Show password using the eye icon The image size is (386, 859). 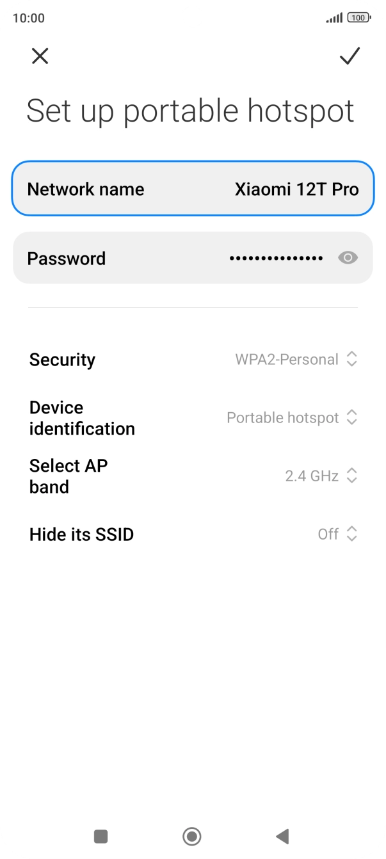click(348, 258)
